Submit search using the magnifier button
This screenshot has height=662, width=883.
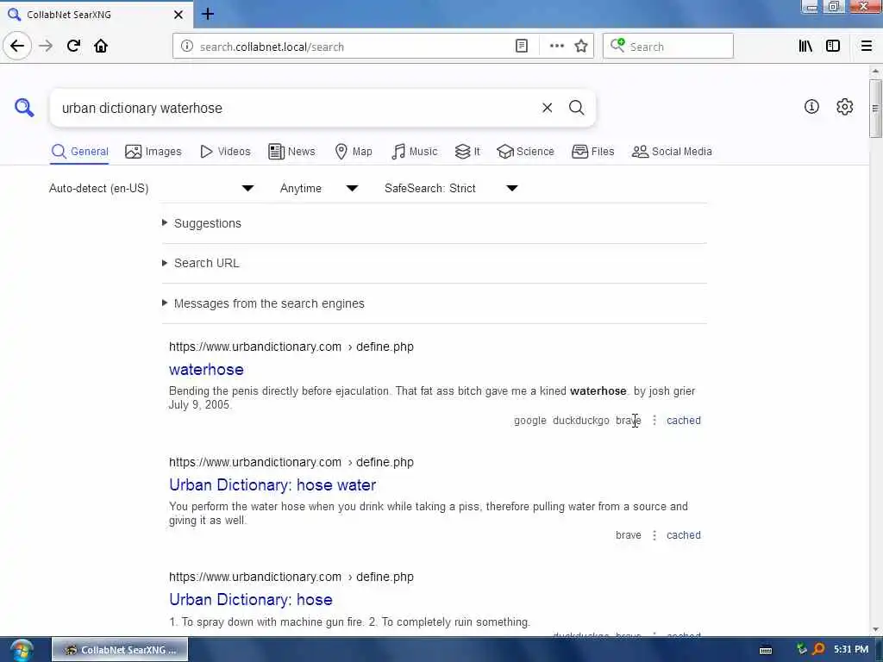click(576, 108)
